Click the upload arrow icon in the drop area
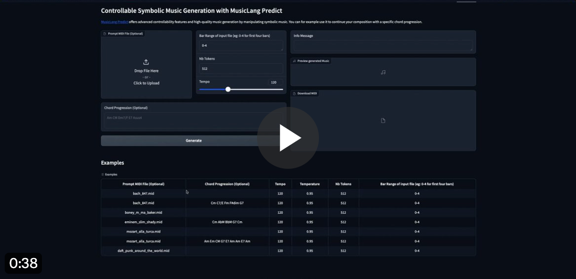The image size is (576, 279). click(x=146, y=62)
